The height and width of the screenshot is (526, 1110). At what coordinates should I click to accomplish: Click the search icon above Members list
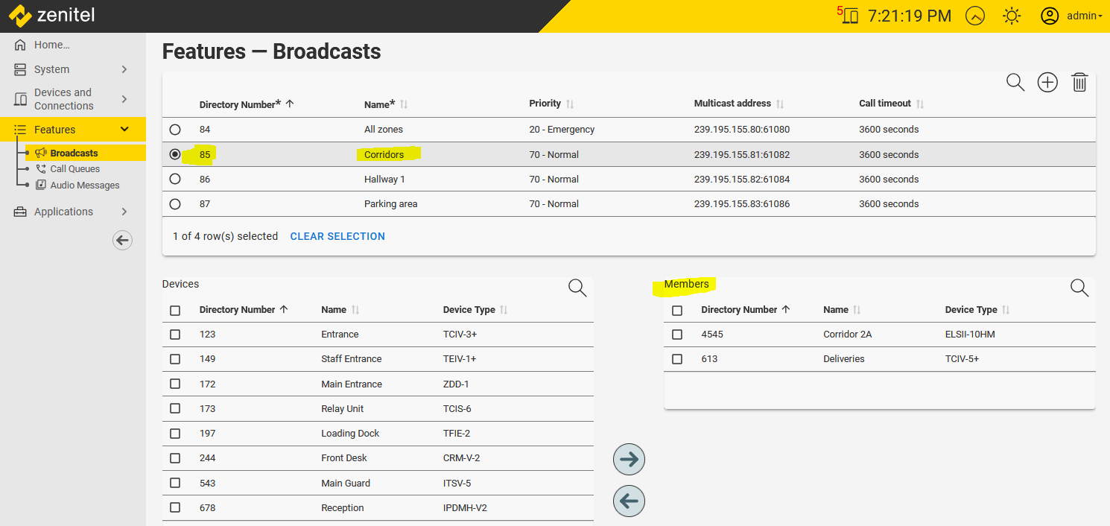coord(1079,288)
